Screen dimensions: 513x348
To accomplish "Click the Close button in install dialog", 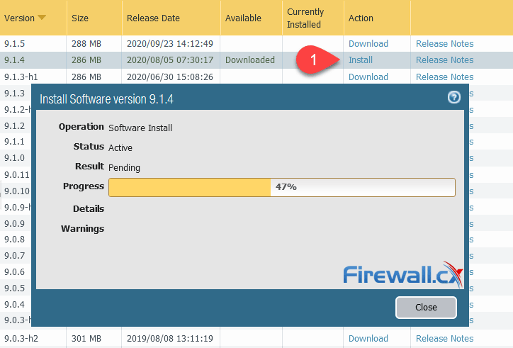I will (426, 308).
